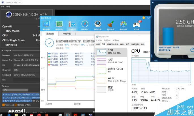Switch to the 用户 tab in Task Manager
The width and height of the screenshot is (194, 116).
tap(127, 44)
